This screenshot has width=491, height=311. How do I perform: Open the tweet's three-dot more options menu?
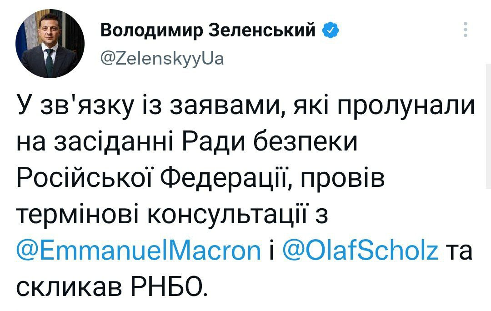[x=465, y=30]
